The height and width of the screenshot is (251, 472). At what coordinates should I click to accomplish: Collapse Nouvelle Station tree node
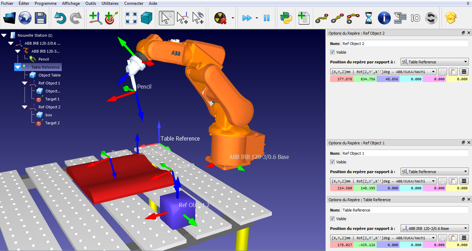click(x=4, y=35)
